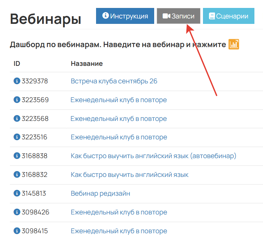
Task: Click info icon for webinar 3223569
Action: [x=17, y=100]
